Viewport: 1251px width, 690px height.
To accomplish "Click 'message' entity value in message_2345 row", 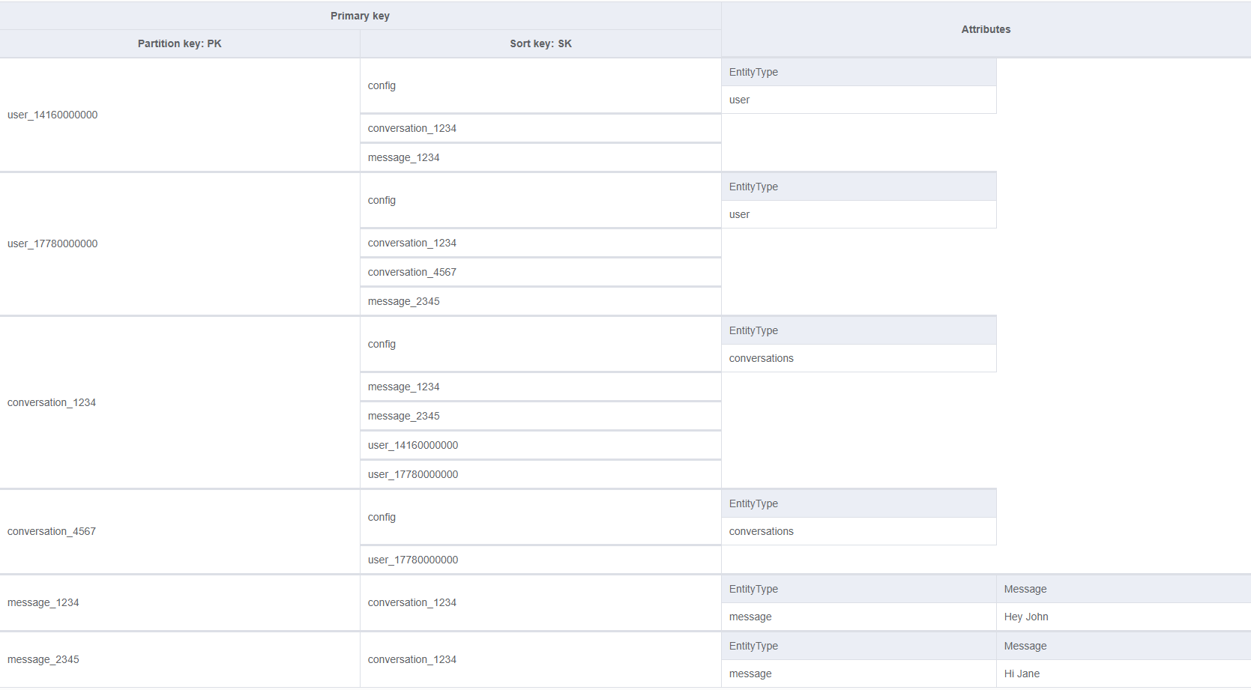I will (x=859, y=674).
